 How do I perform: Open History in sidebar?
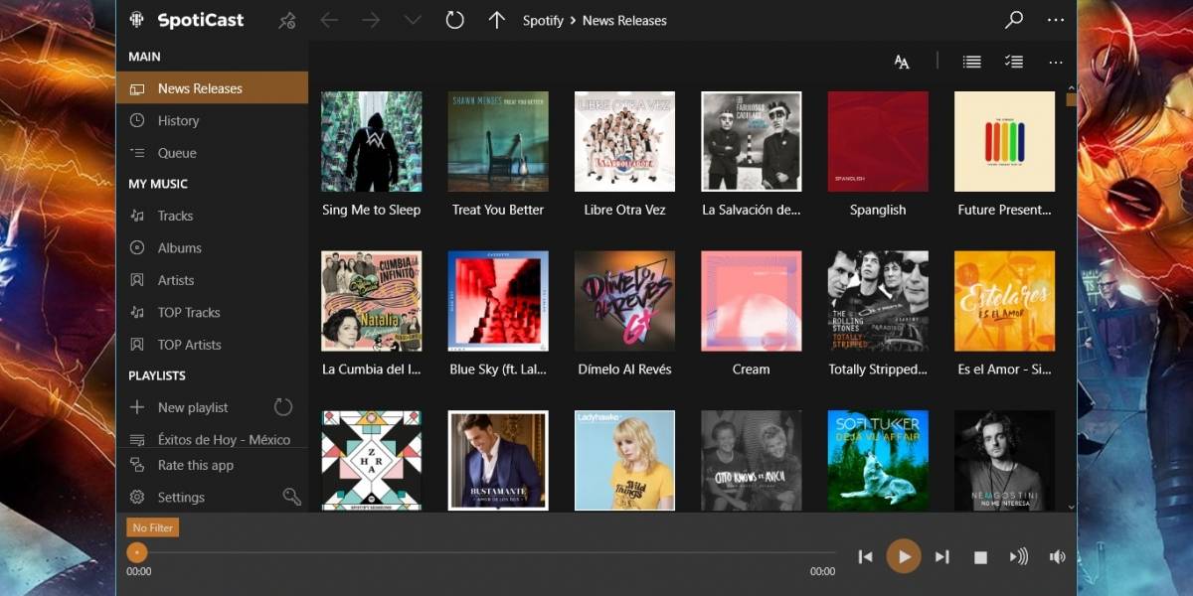point(212,120)
